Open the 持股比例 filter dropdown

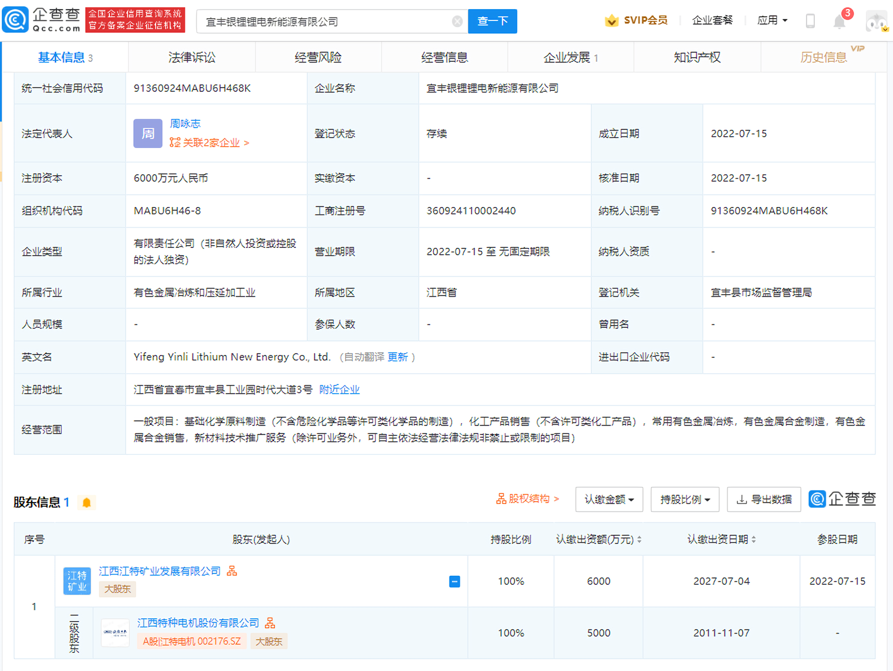coord(685,500)
